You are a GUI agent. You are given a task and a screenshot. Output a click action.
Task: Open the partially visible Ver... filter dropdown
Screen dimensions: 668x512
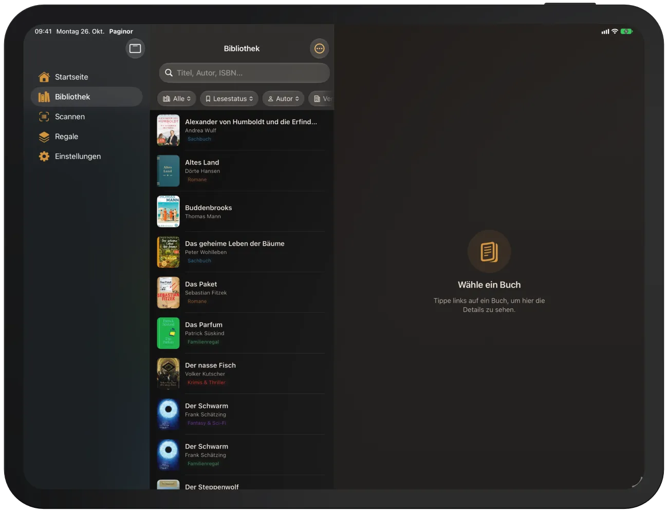[x=322, y=99]
